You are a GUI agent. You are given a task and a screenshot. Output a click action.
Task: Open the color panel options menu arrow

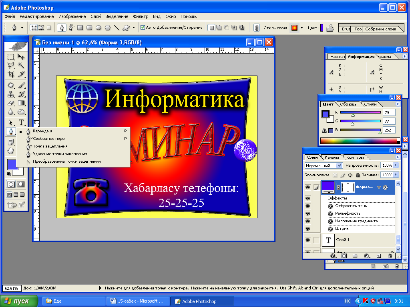[x=398, y=104]
